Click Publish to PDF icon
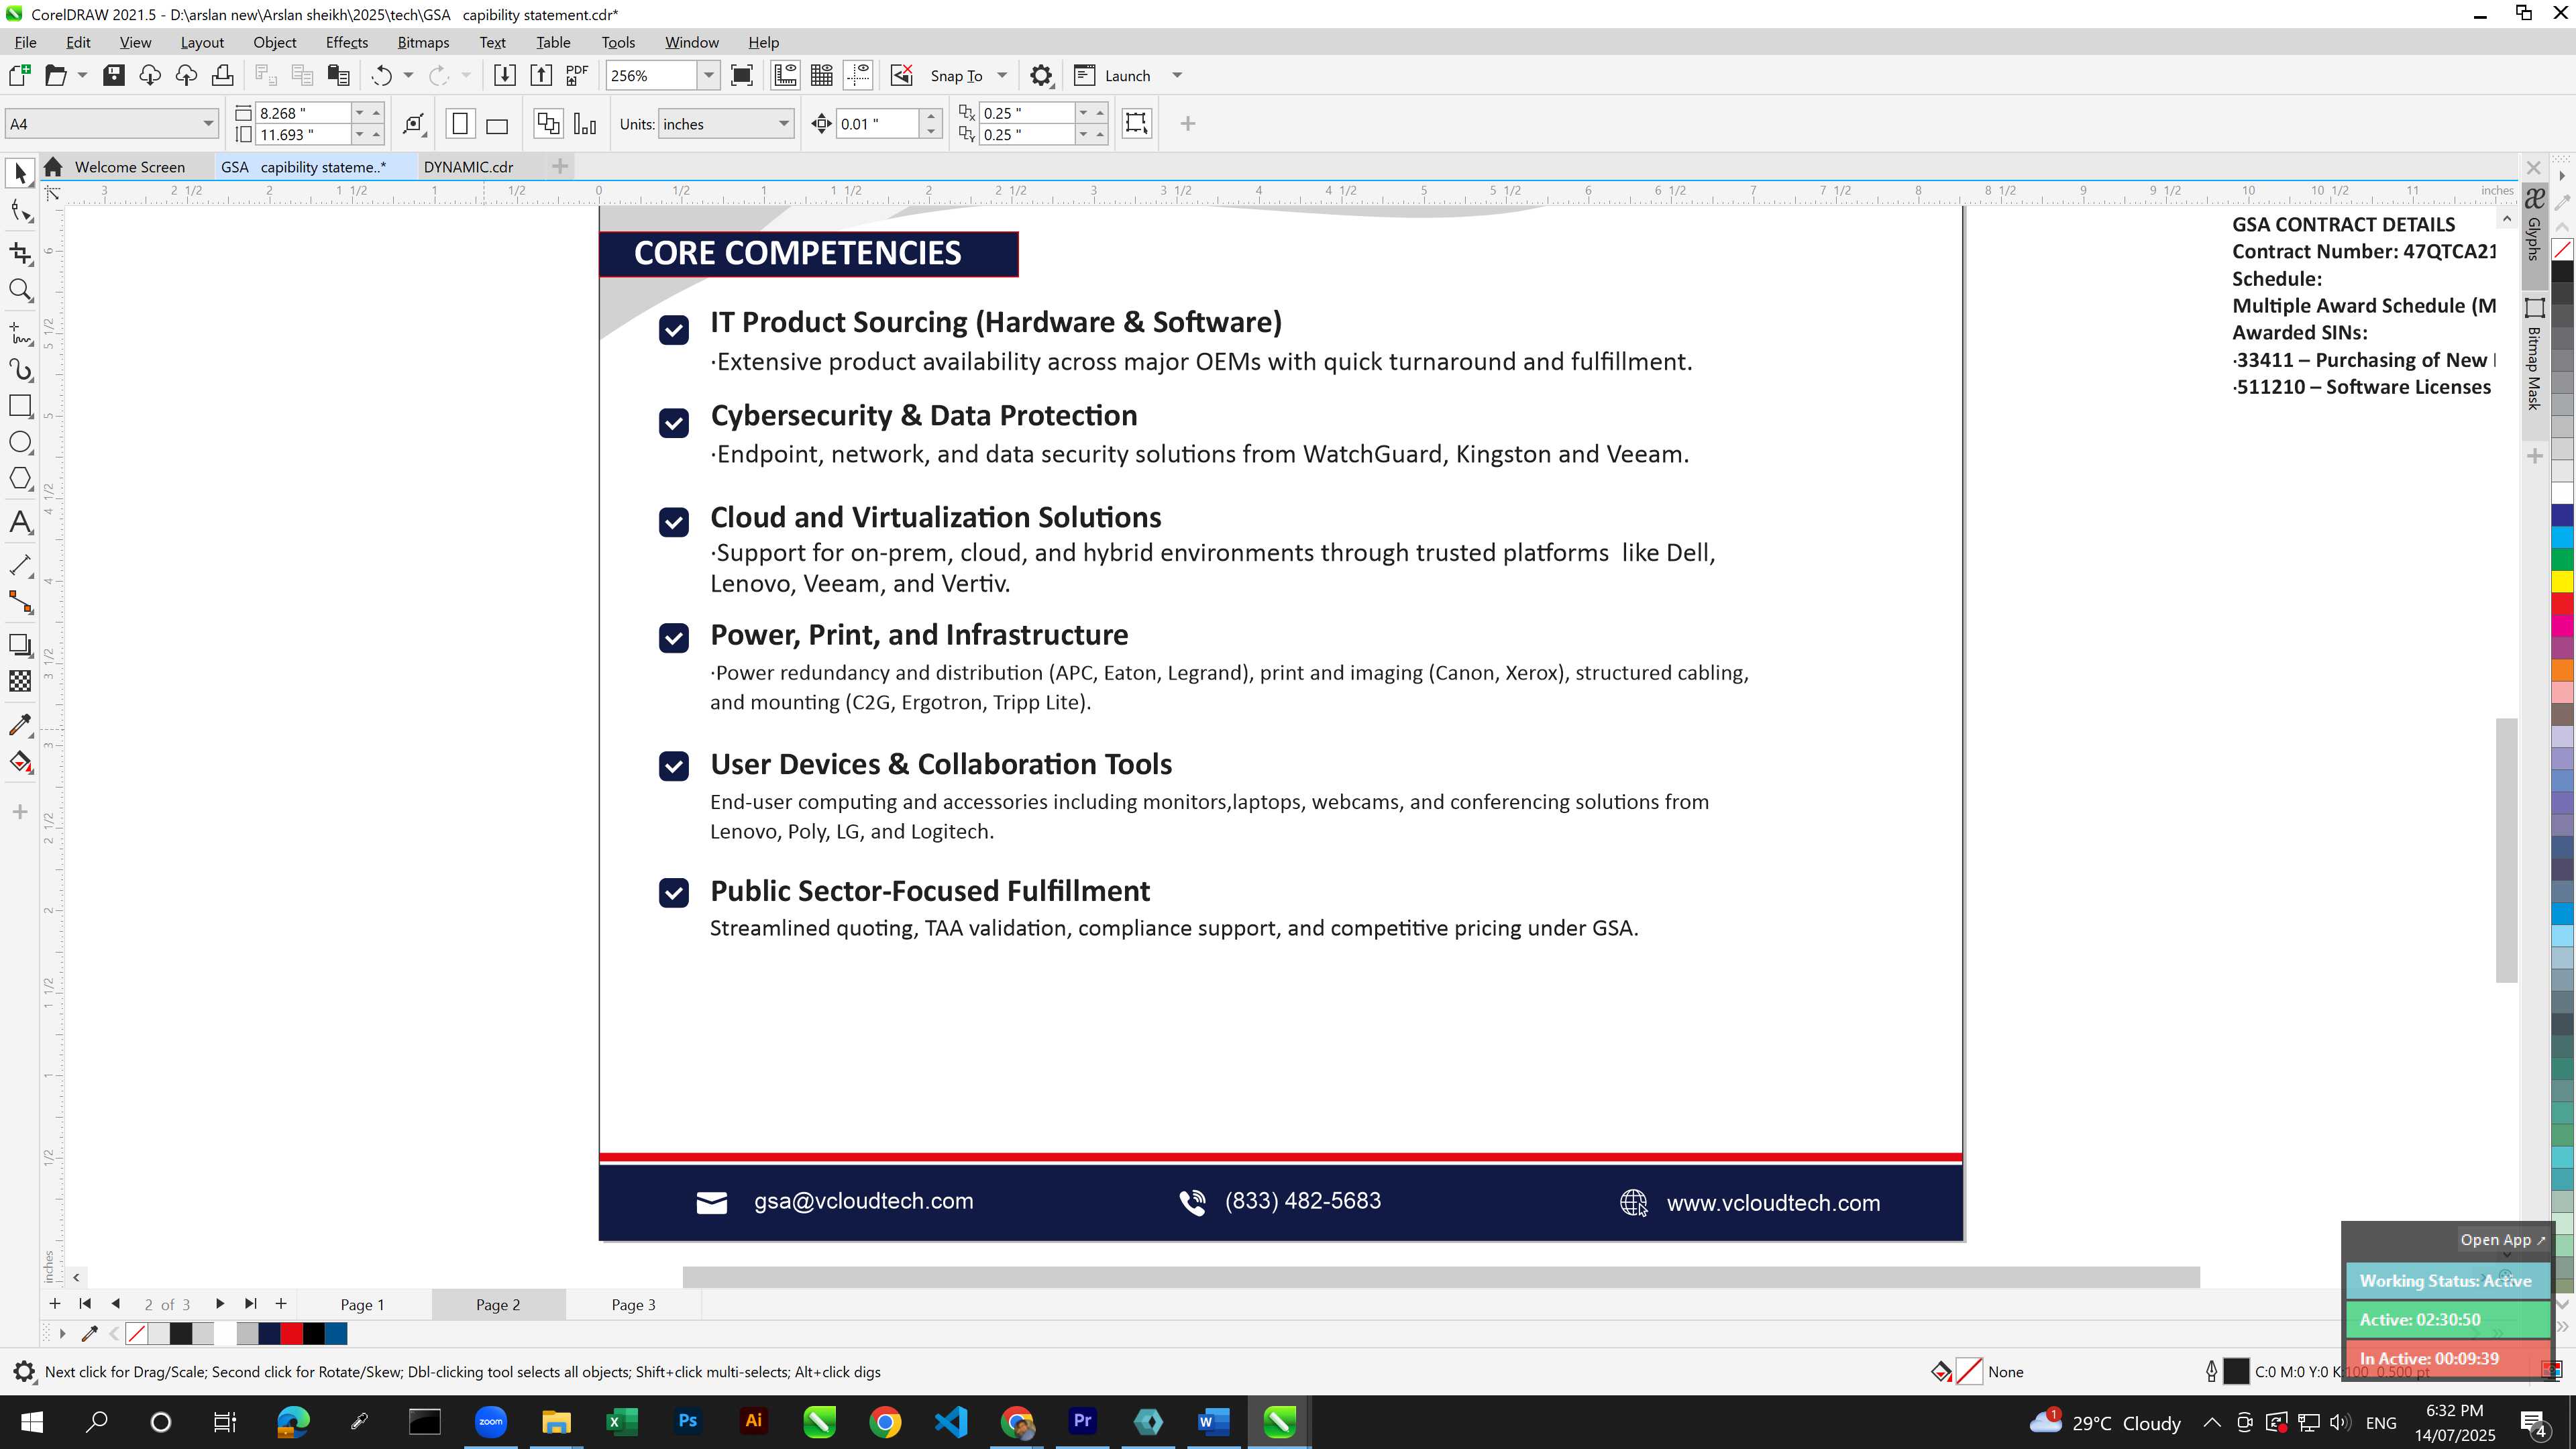Image resolution: width=2576 pixels, height=1449 pixels. (x=577, y=76)
